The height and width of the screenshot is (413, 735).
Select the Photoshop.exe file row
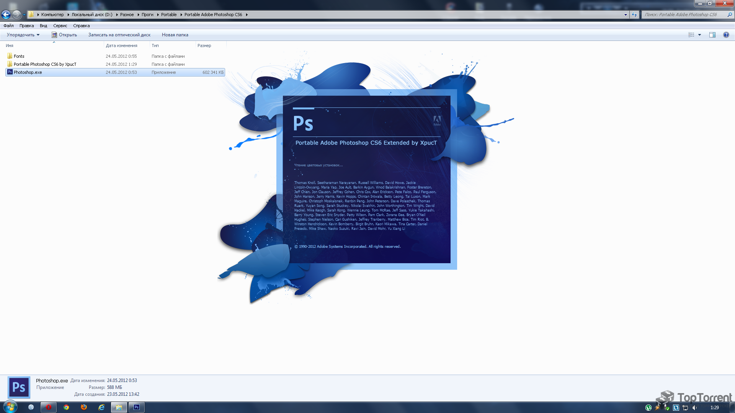pyautogui.click(x=115, y=72)
